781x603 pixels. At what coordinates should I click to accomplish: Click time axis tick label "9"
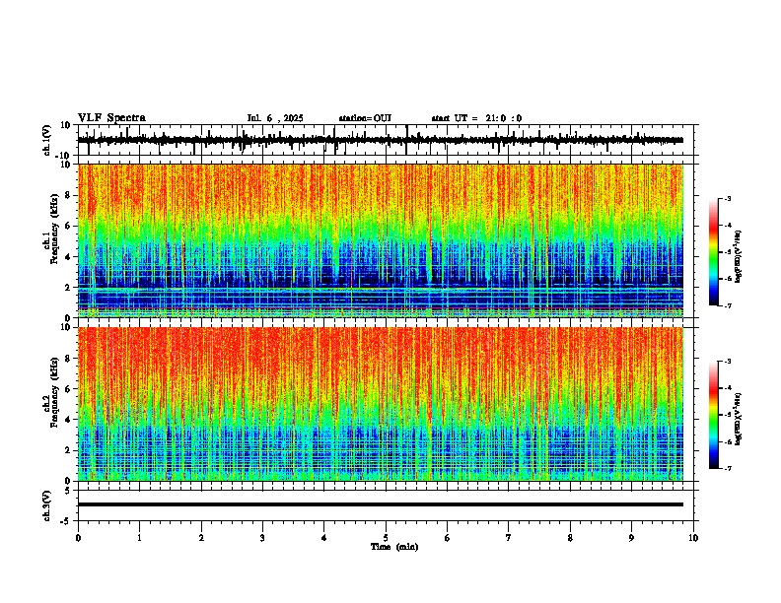click(x=631, y=538)
